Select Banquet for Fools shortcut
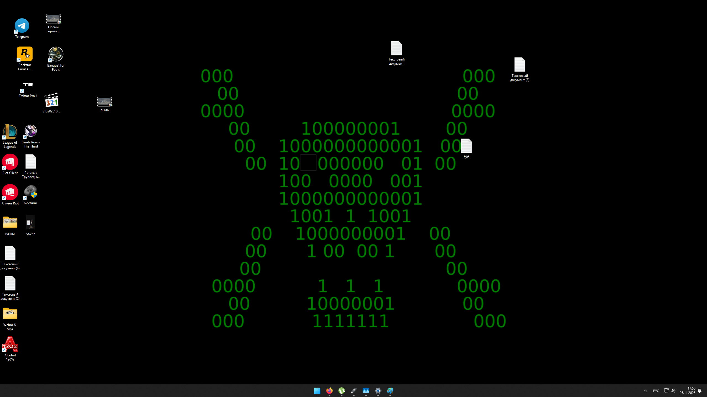Viewport: 707px width, 397px height. coord(56,54)
